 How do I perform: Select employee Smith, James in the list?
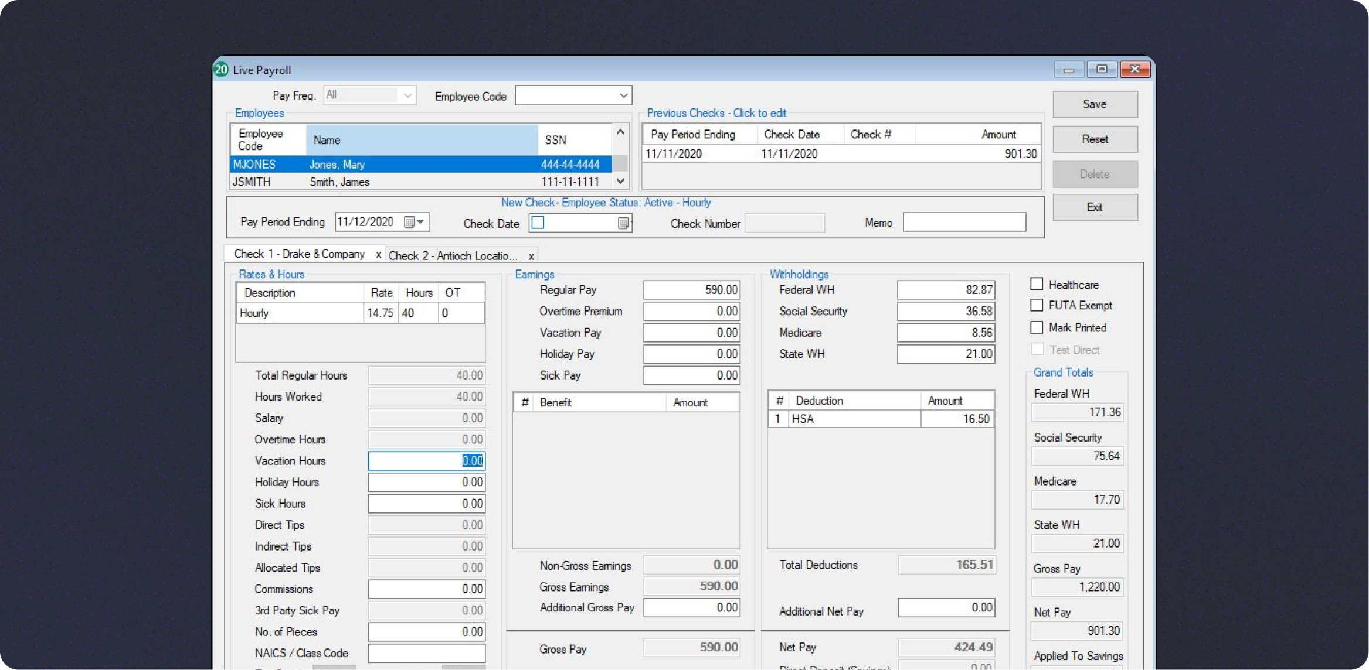[339, 182]
